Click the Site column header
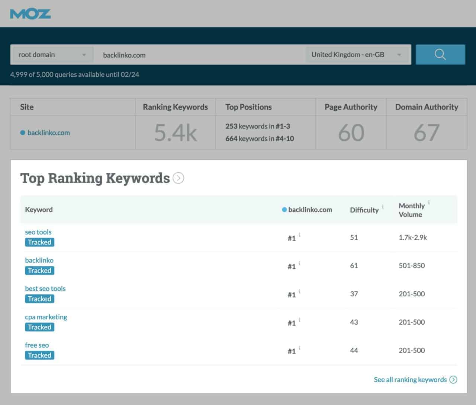The width and height of the screenshot is (476, 405). coord(27,107)
